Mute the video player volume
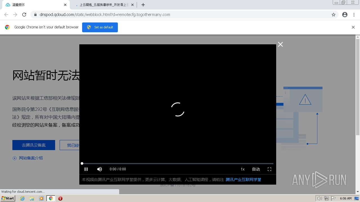This screenshot has width=360, height=202. 100,169
